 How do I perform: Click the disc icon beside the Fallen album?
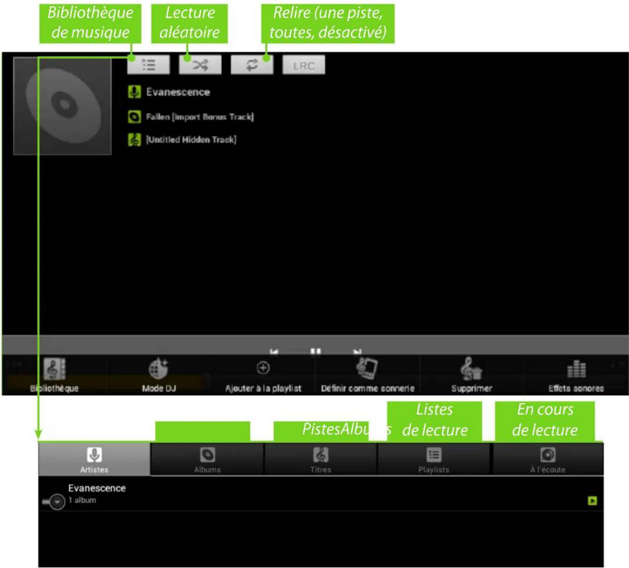(134, 117)
